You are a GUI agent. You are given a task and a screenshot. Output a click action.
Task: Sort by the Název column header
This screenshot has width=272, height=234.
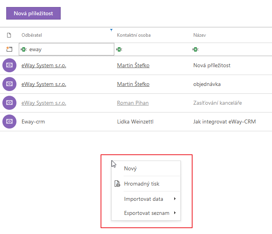pyautogui.click(x=200, y=35)
